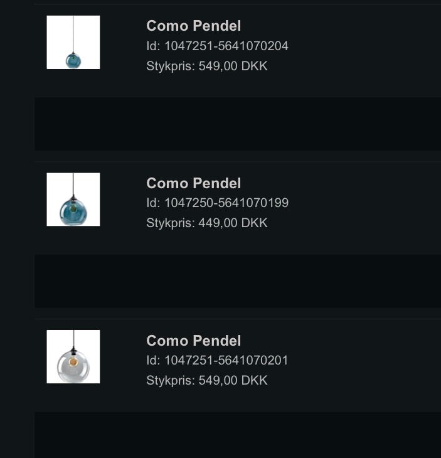
Task: Open the small teal Como Pendel thumbnail
Action: pyautogui.click(x=73, y=43)
